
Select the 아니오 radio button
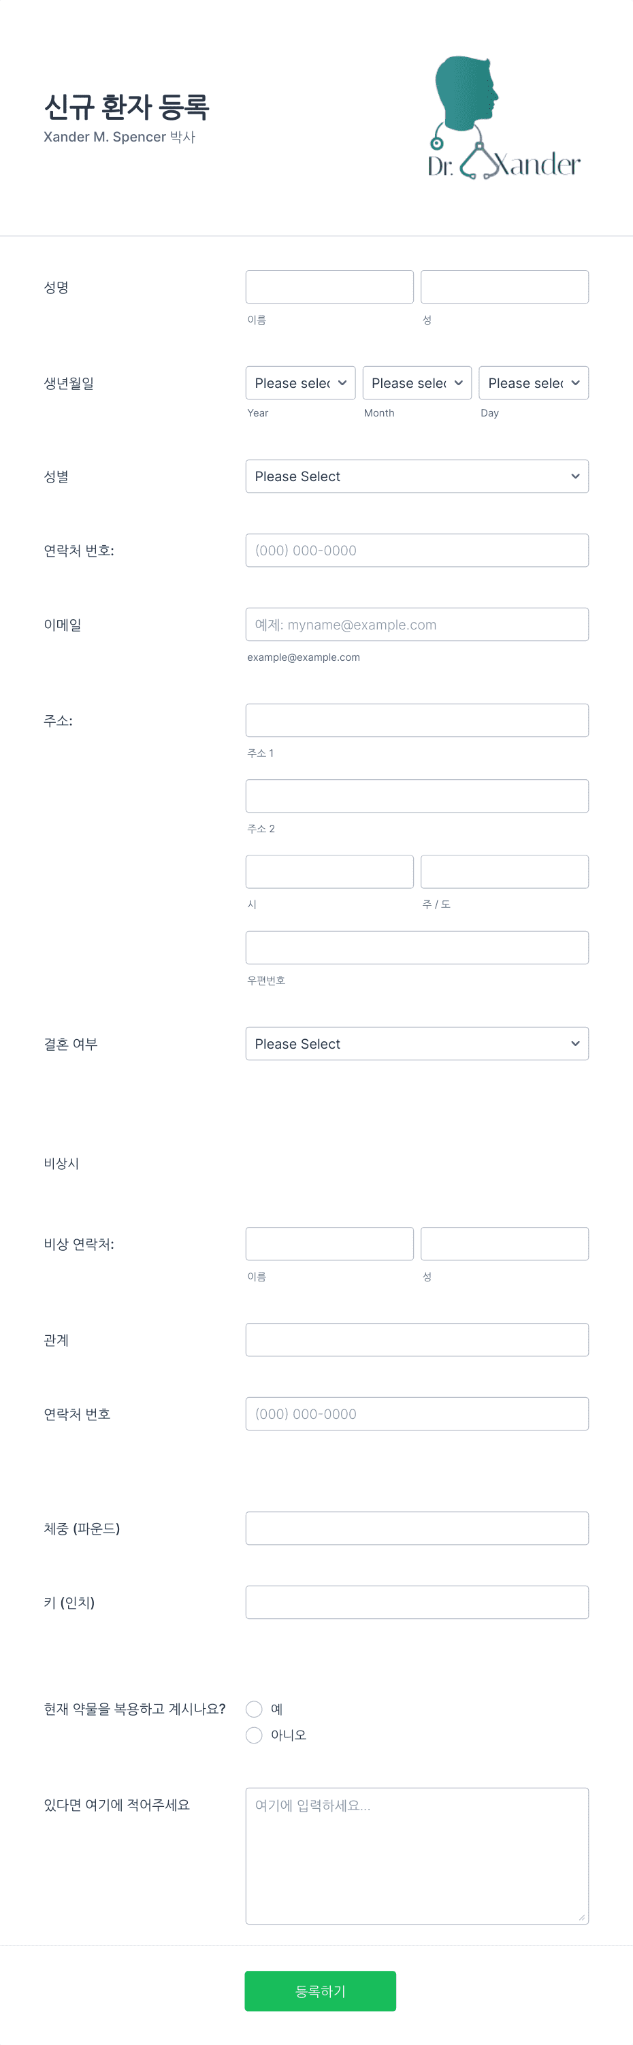point(254,1735)
